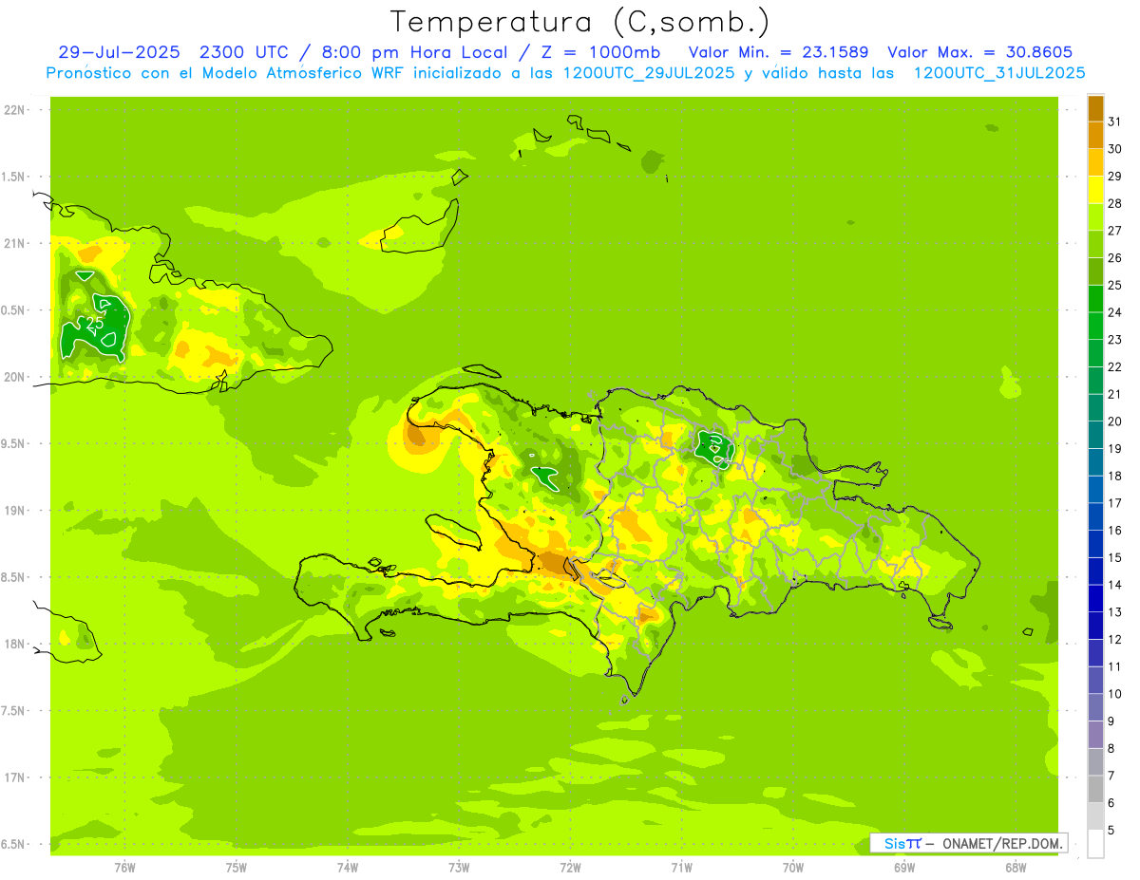1140x880 pixels.
Task: Pick the purple swatch between 9 and 10
Action: coord(1095,707)
